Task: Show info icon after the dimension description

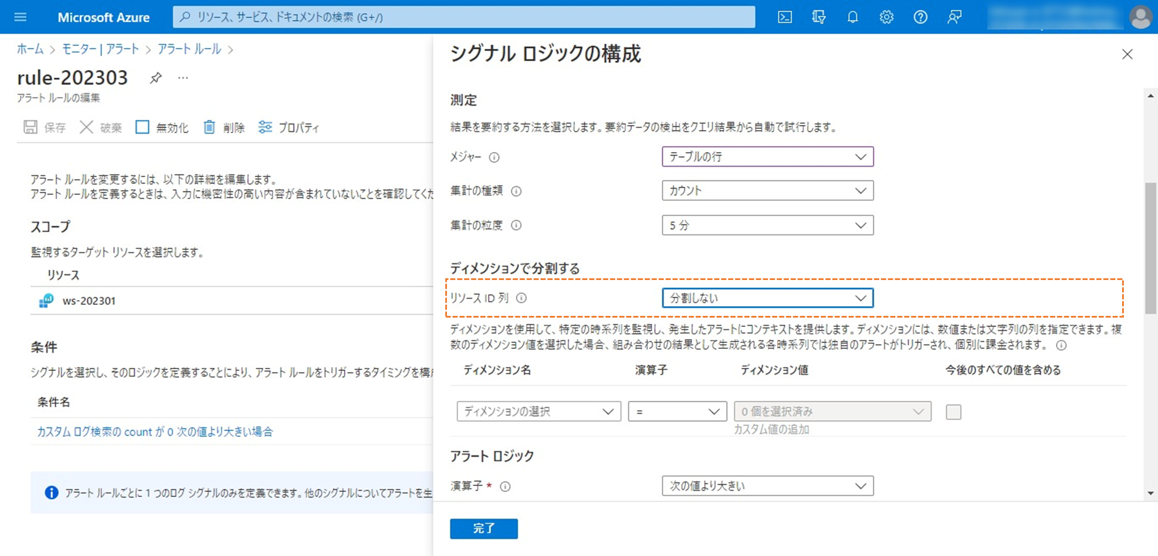Action: pyautogui.click(x=1061, y=345)
